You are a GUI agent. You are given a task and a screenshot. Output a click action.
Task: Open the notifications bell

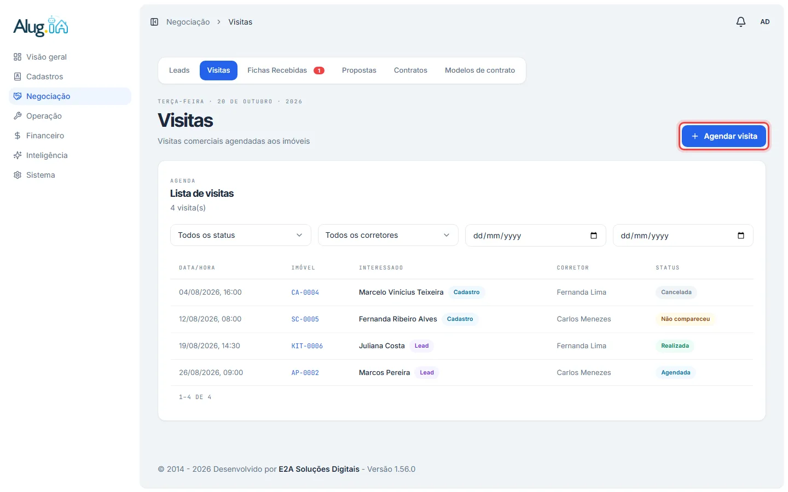pos(740,22)
